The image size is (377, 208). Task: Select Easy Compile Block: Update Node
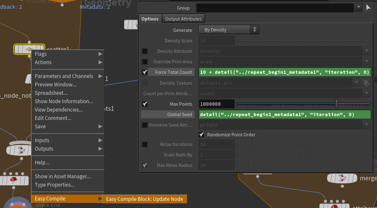144,199
